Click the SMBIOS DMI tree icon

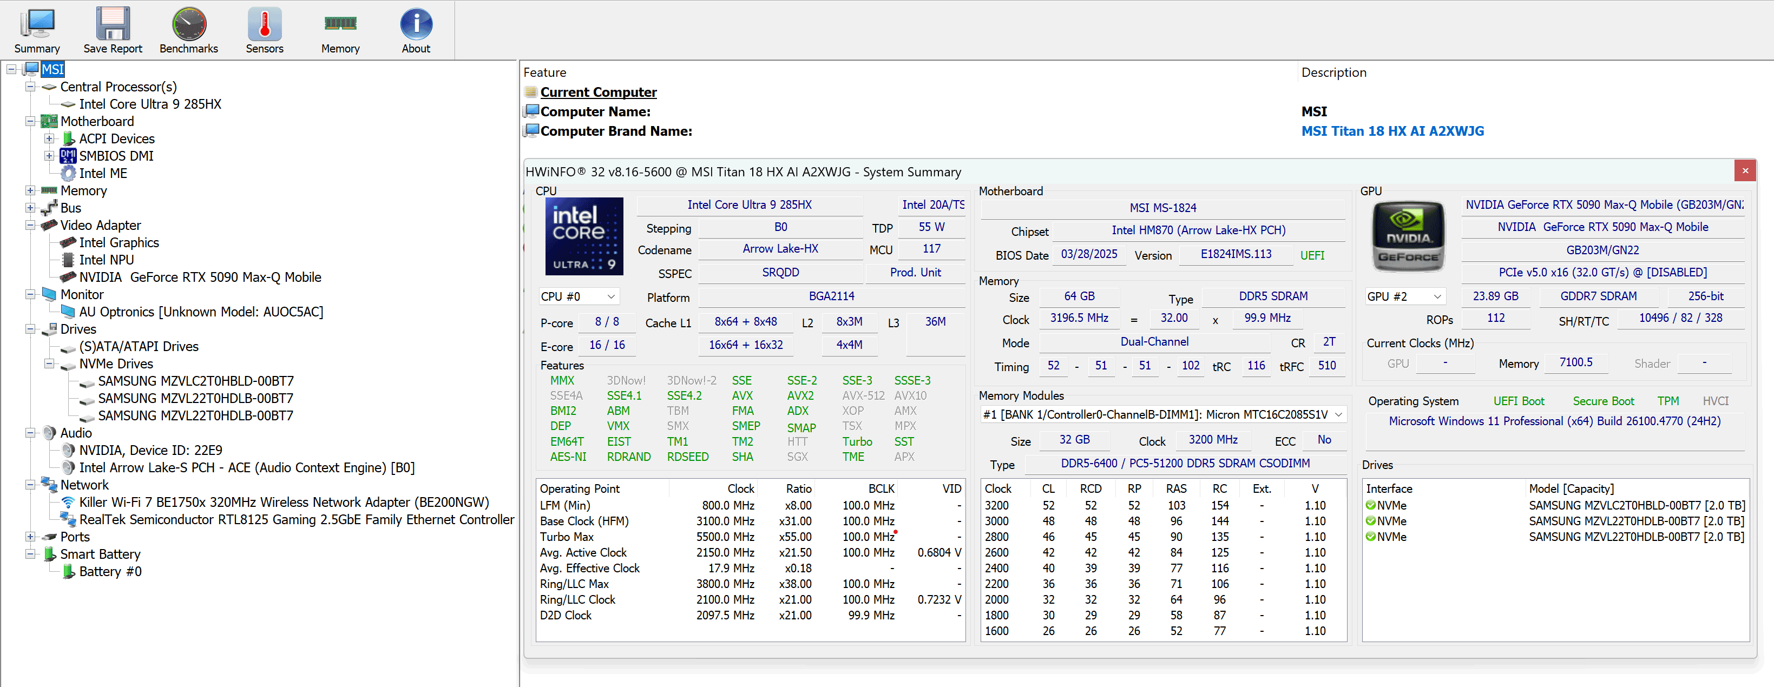click(68, 156)
